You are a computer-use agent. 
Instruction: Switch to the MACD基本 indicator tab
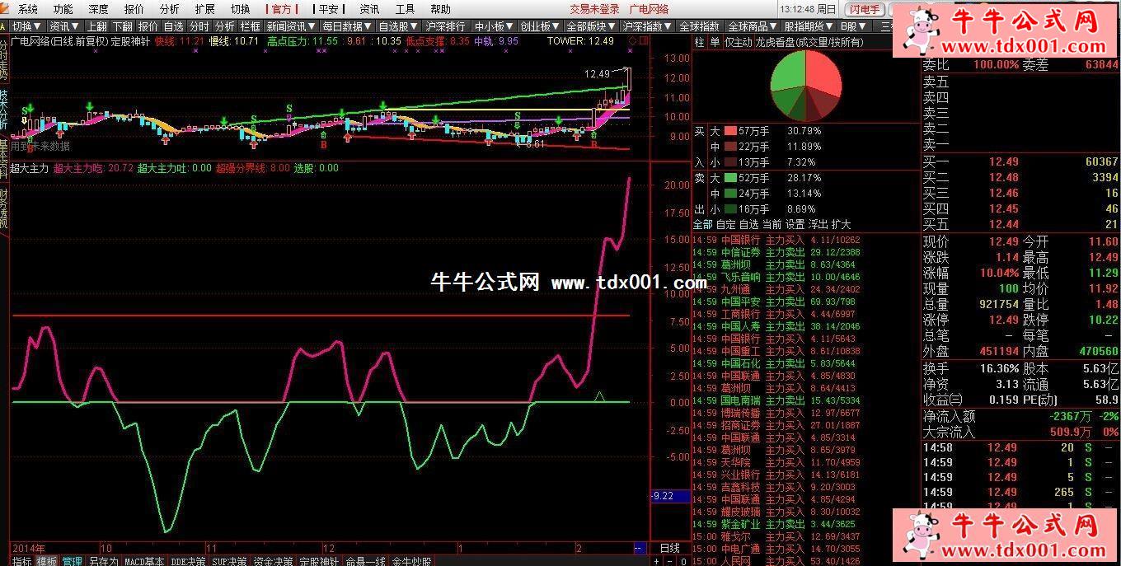pyautogui.click(x=144, y=561)
